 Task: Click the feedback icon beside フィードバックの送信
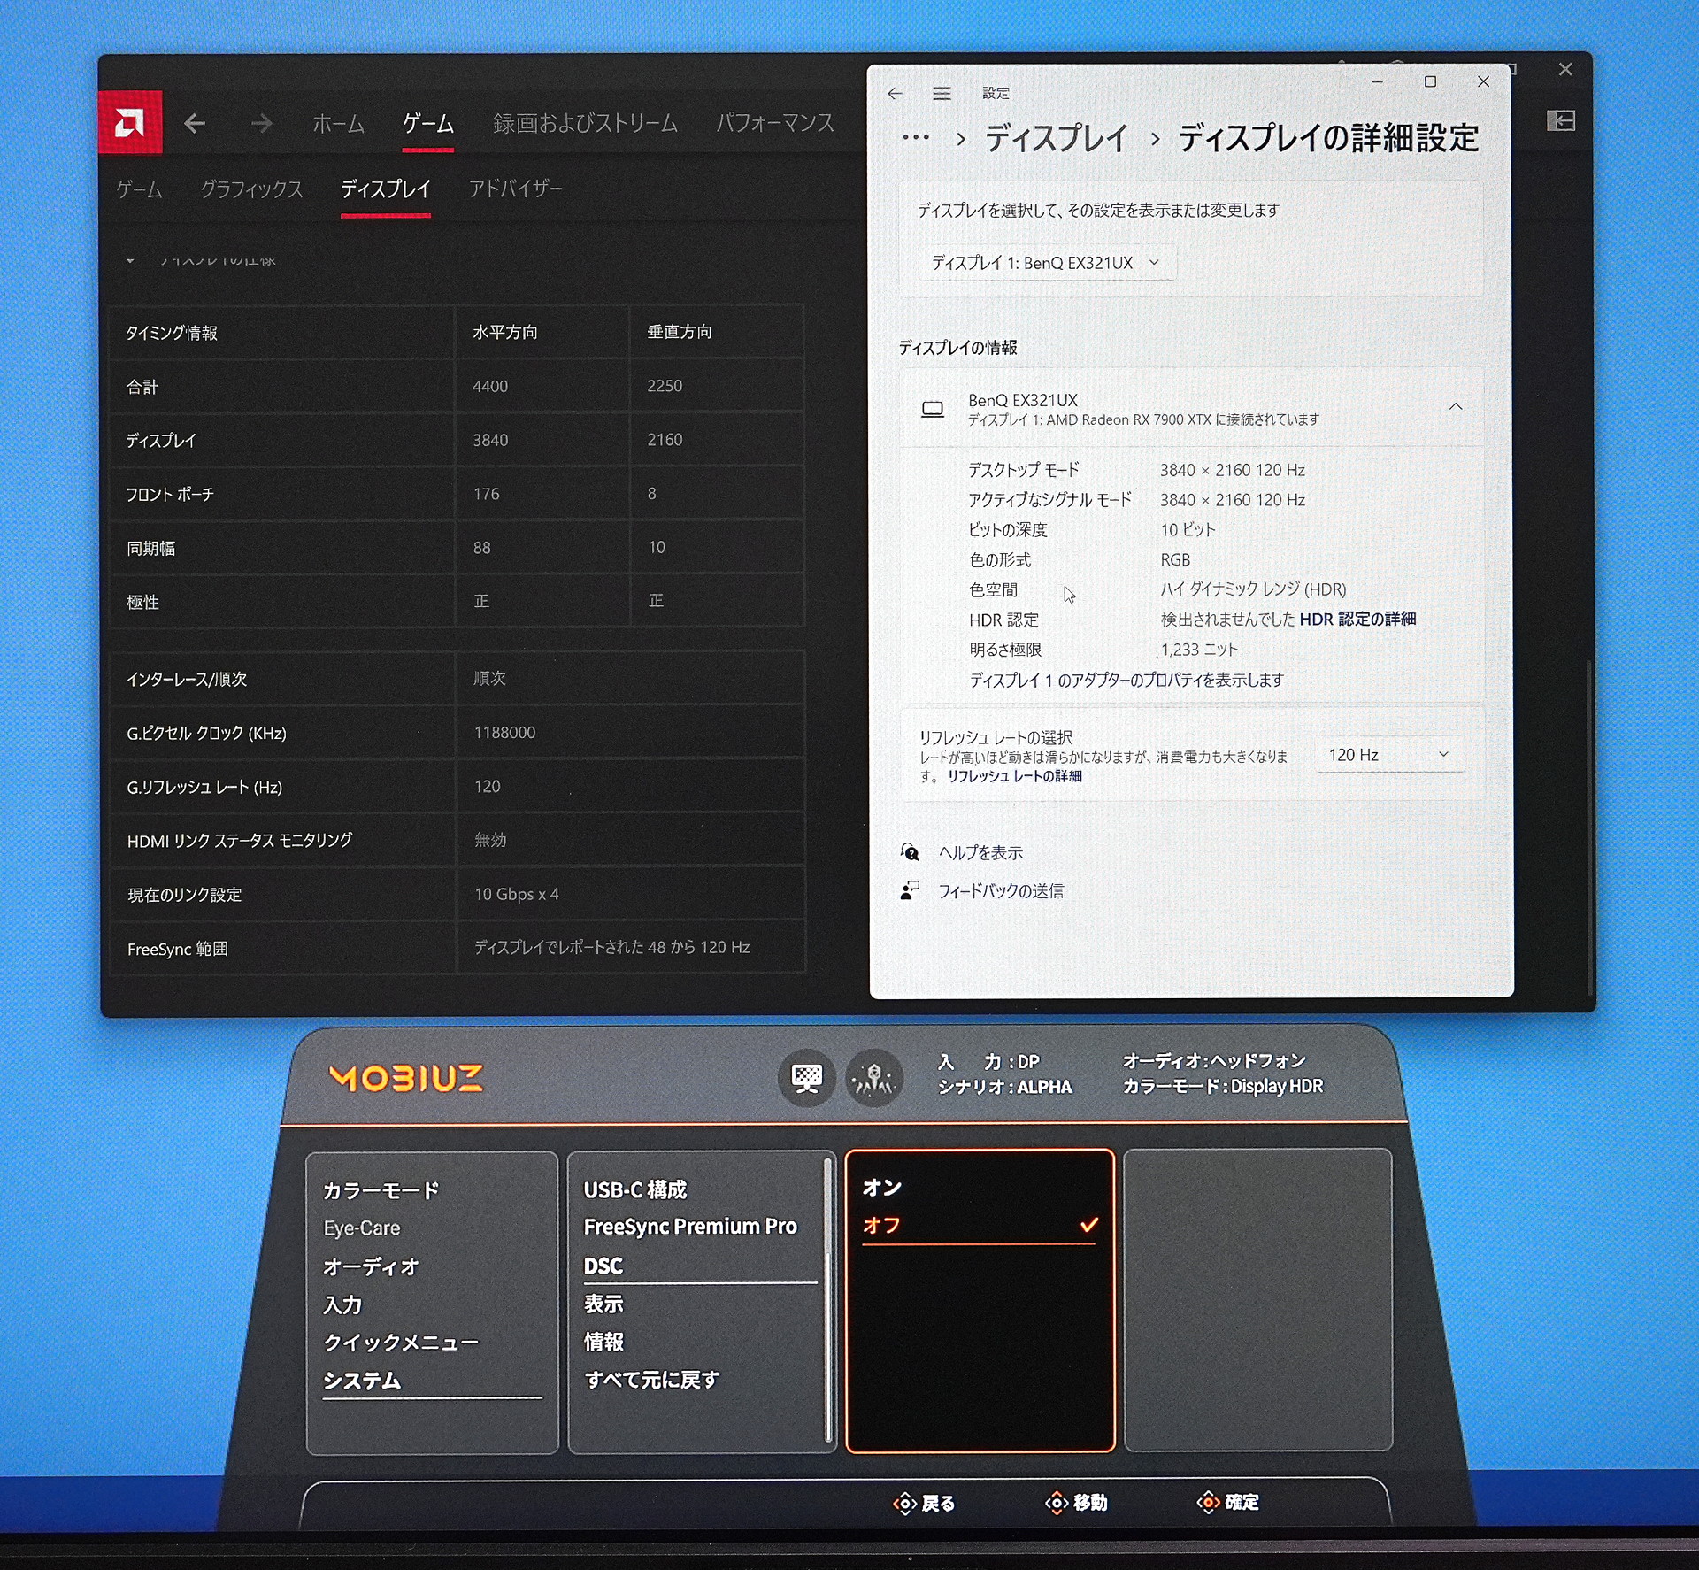[910, 890]
